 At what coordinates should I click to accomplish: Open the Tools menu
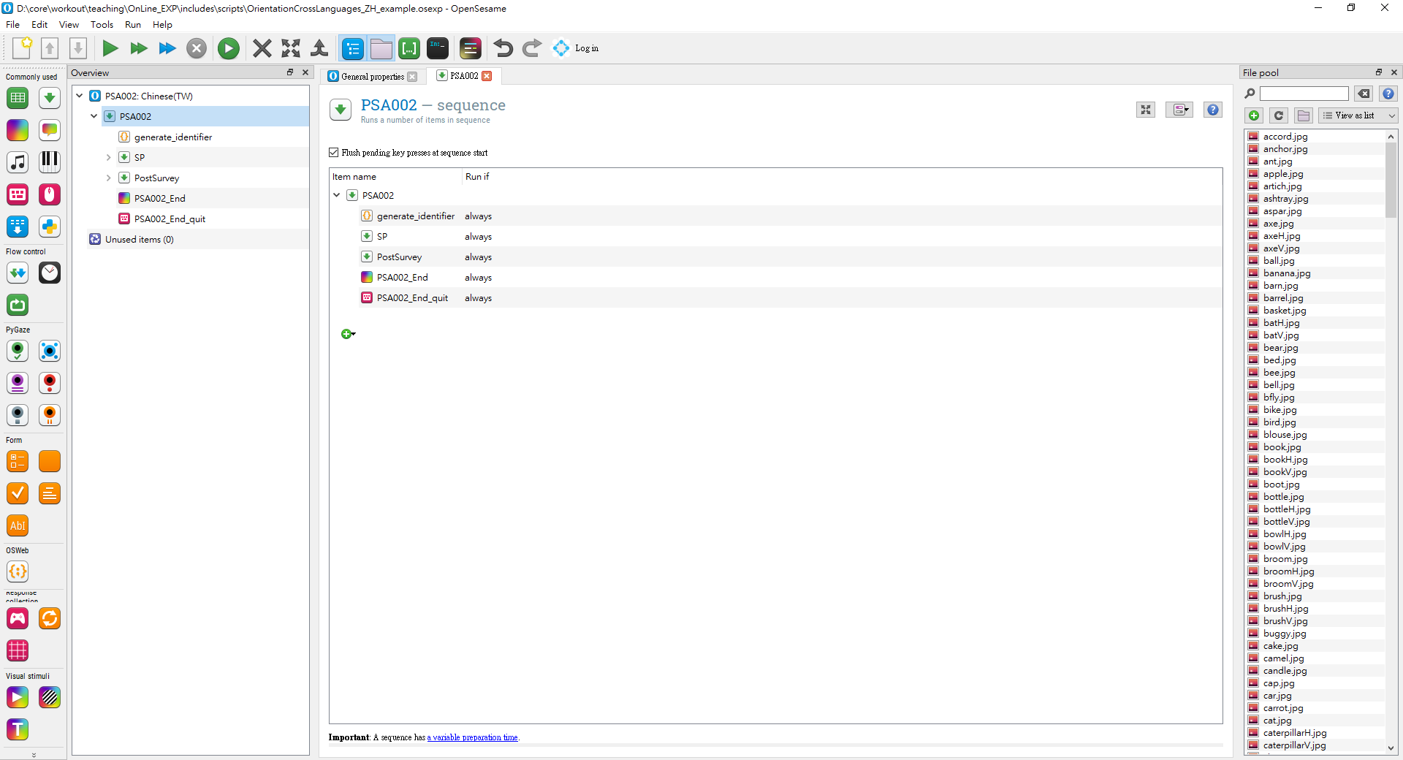[x=102, y=24]
